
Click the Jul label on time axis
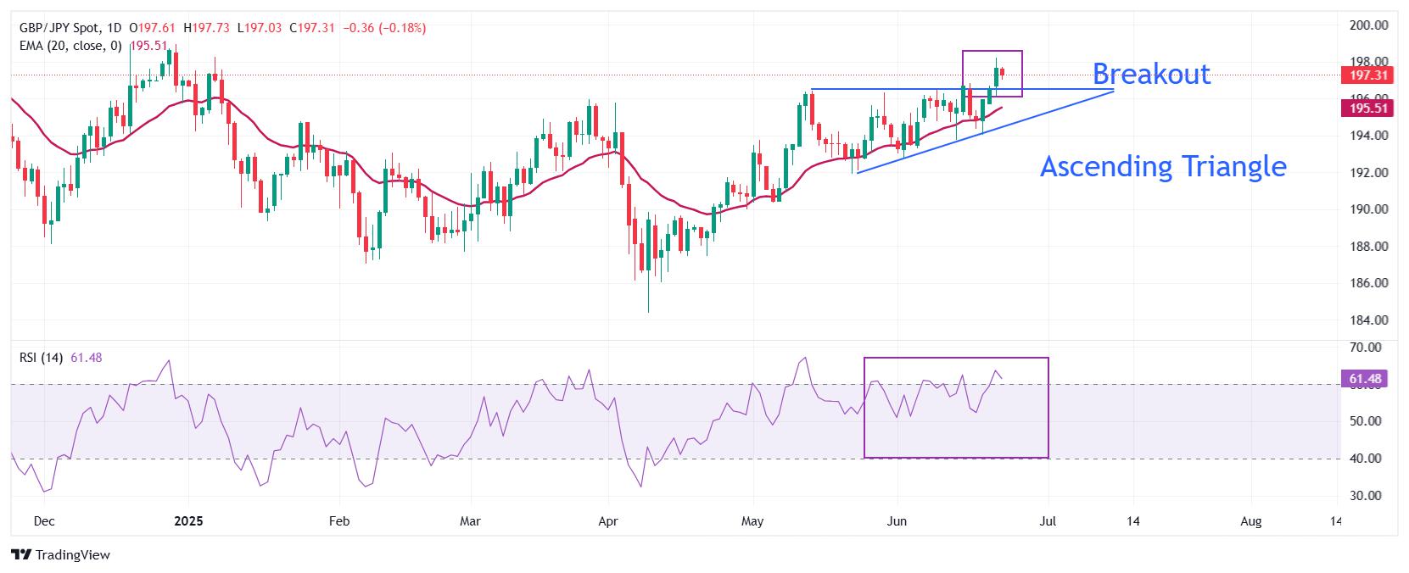tap(1048, 521)
